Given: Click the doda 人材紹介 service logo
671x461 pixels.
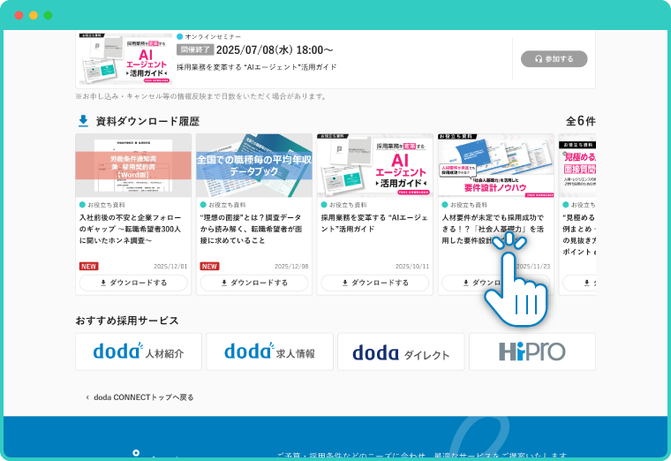Looking at the screenshot, I should (x=139, y=352).
